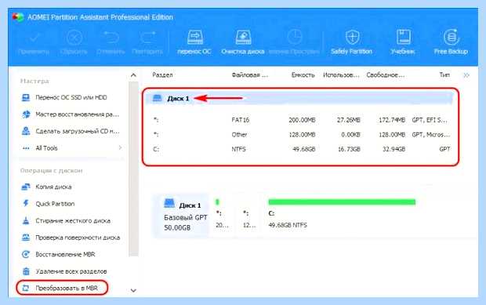Open Сделать загрузочный CD wizard
The width and height of the screenshot is (486, 305).
70,131
